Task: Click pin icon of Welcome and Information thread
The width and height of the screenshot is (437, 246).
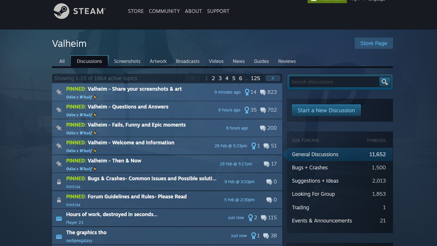Action: (x=59, y=146)
